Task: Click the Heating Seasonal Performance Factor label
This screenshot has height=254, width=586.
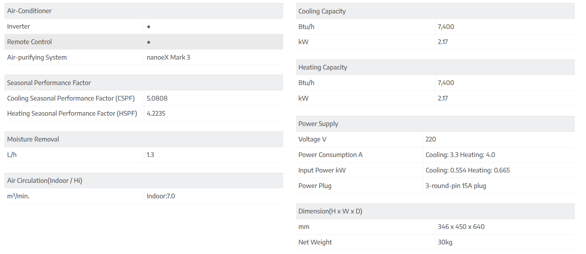Action: pyautogui.click(x=72, y=114)
